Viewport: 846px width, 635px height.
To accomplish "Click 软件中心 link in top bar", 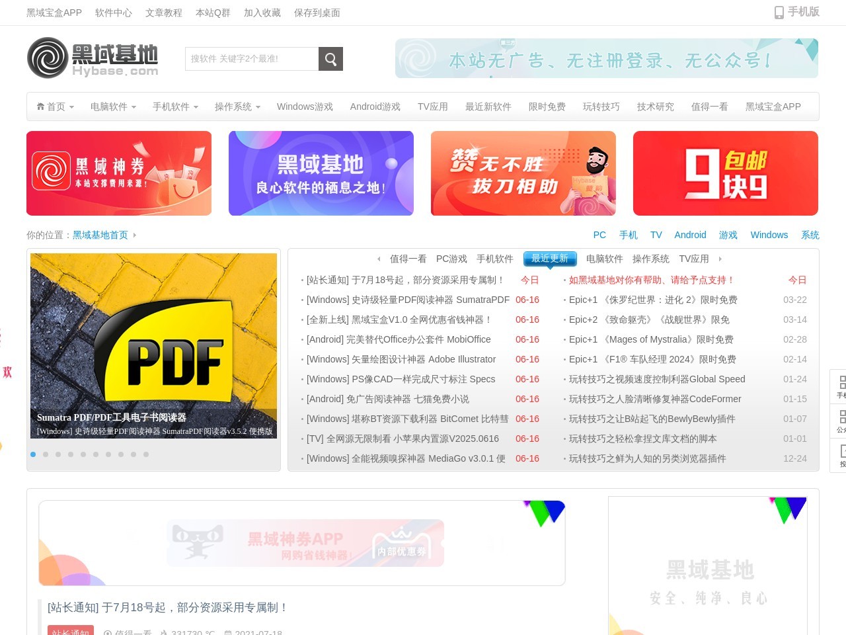I will point(114,13).
